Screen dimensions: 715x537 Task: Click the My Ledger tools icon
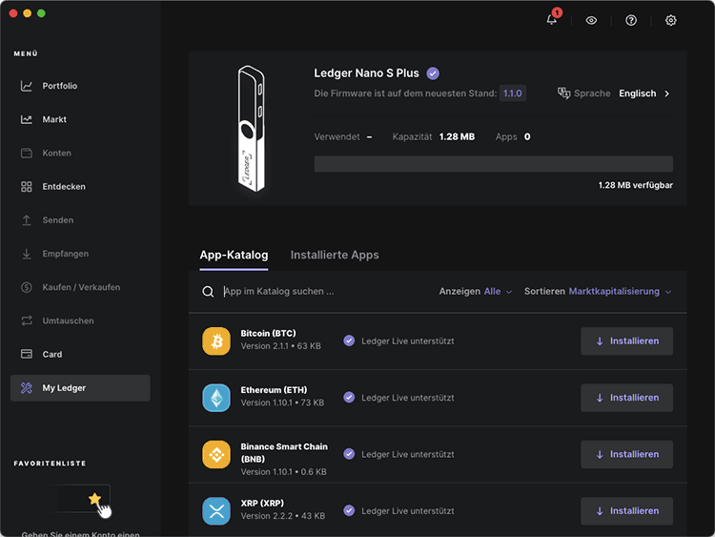[x=27, y=388]
